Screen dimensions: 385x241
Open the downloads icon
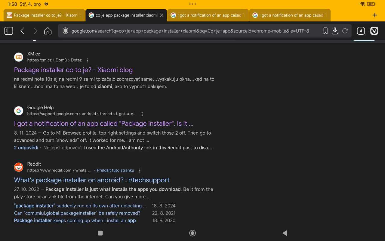[x=335, y=31]
